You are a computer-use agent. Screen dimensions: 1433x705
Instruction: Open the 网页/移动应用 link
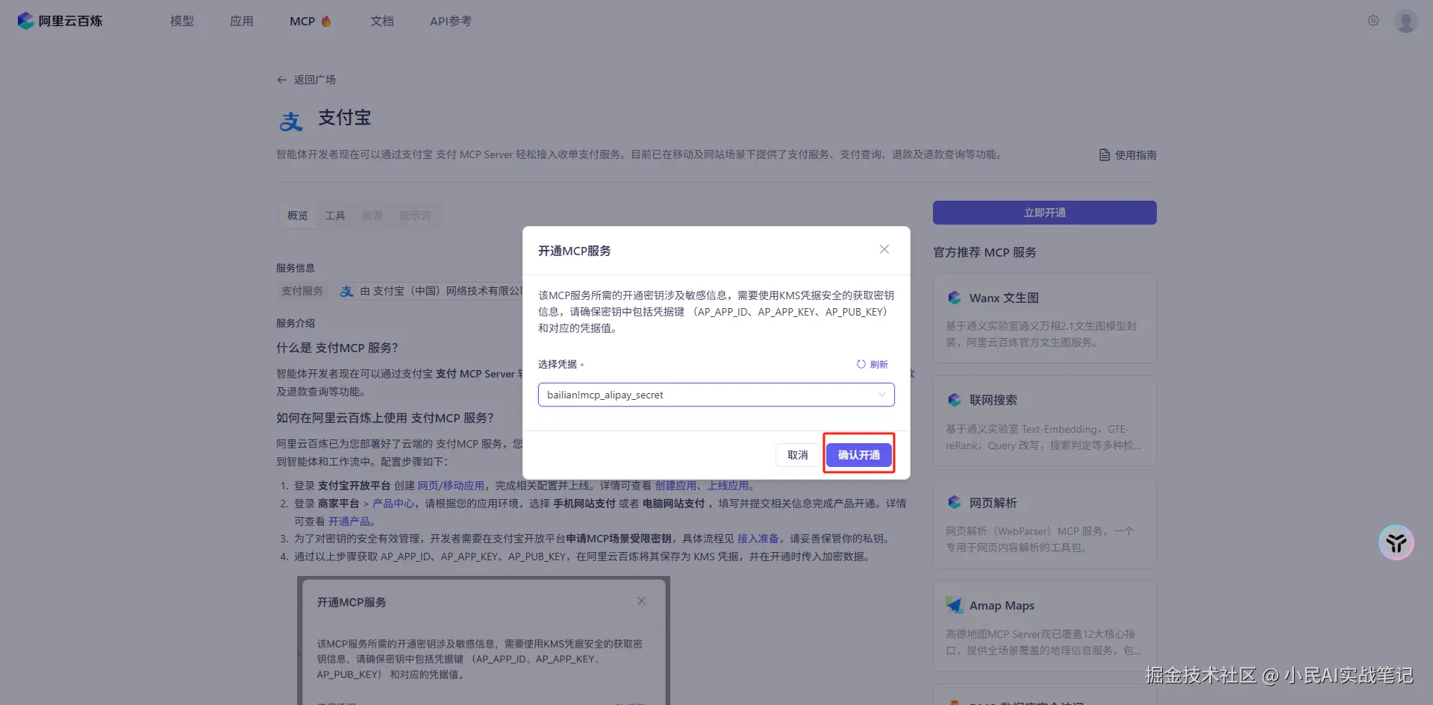[451, 486]
